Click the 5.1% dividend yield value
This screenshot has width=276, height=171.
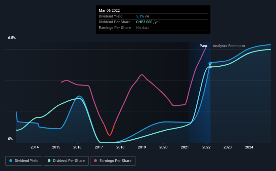pyautogui.click(x=140, y=16)
